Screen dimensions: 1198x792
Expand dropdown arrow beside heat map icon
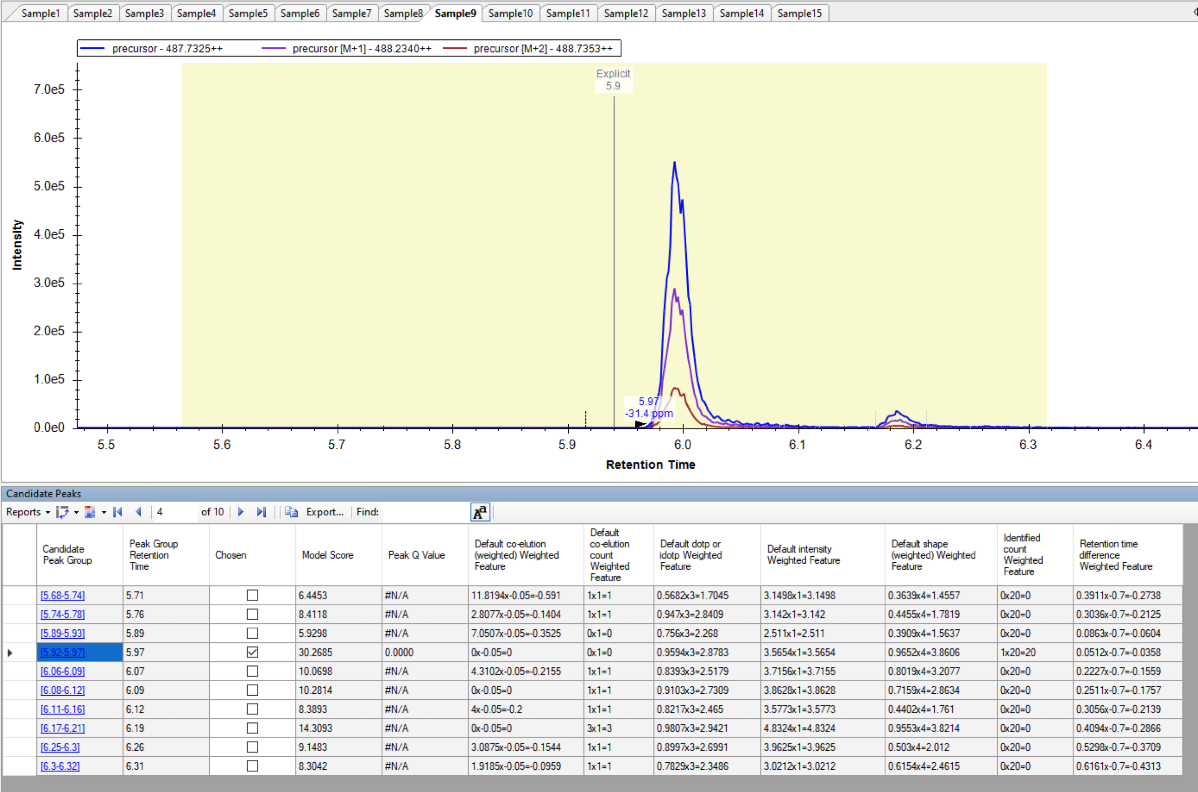tap(104, 512)
